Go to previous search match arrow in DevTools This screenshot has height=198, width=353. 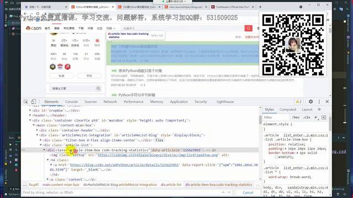[x=223, y=193]
